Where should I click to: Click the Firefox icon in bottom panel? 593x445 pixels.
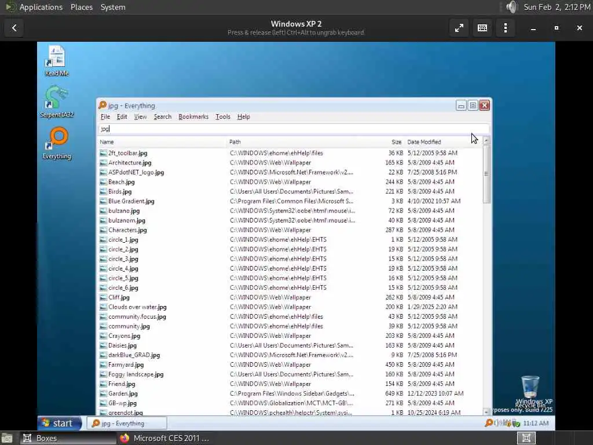pos(125,438)
